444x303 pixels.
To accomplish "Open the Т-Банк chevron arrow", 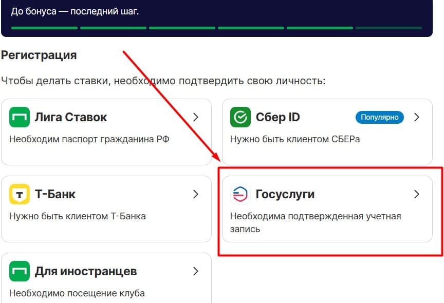I will point(195,194).
